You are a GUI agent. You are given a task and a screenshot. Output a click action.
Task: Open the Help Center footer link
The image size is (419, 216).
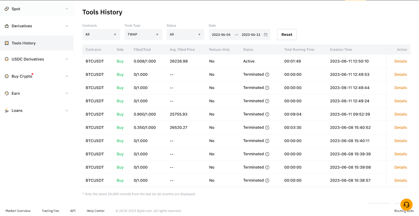(x=96, y=211)
